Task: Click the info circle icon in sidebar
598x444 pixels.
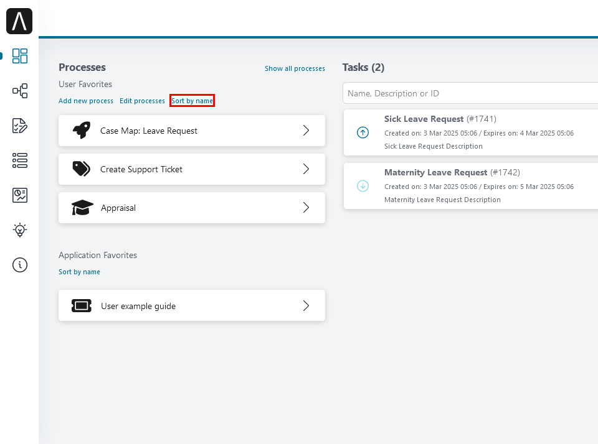Action: tap(20, 265)
